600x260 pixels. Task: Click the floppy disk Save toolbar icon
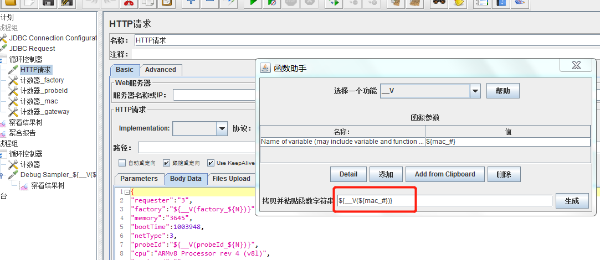click(x=48, y=3)
